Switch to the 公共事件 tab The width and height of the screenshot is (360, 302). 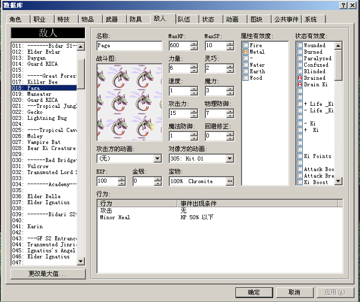click(286, 19)
